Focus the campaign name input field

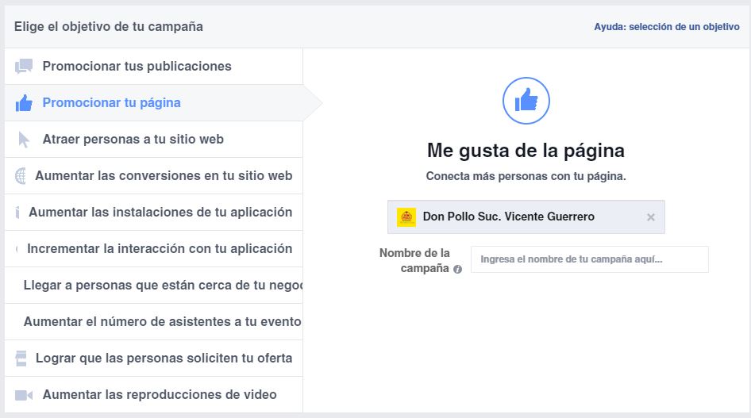pos(590,259)
